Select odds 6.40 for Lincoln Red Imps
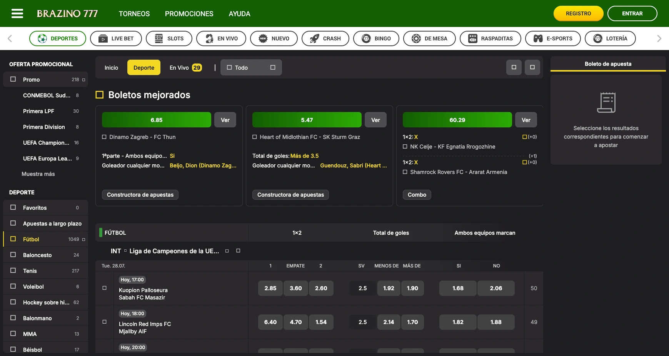The height and width of the screenshot is (356, 669). click(270, 322)
